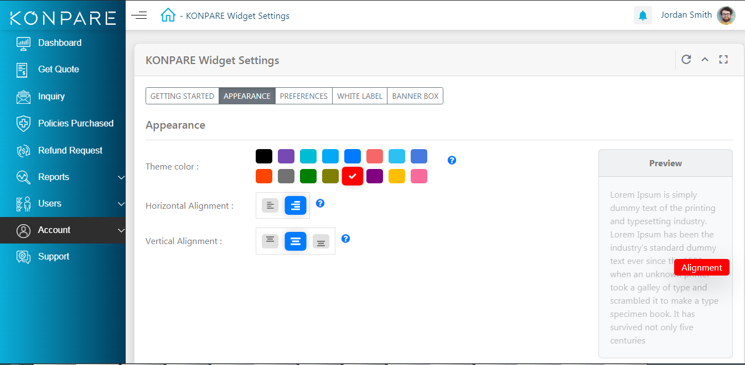745x365 pixels.
Task: Click the Theme color help icon
Action: pyautogui.click(x=452, y=160)
